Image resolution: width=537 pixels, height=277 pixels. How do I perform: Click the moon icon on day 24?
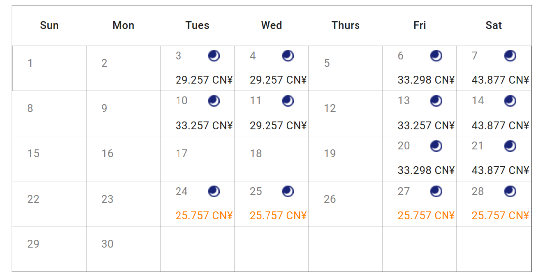[x=214, y=191]
